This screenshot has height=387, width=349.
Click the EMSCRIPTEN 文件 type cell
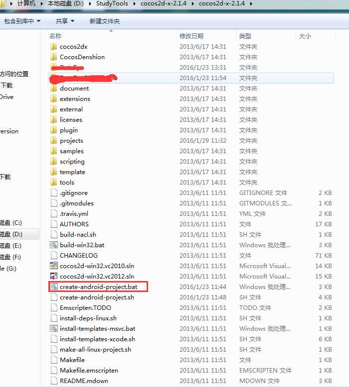[x=265, y=371]
